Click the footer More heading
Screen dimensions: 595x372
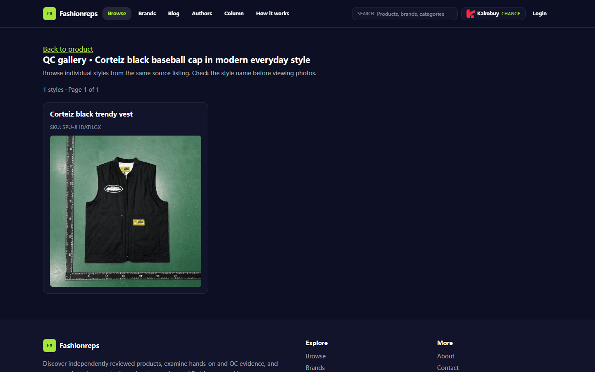[445, 343]
